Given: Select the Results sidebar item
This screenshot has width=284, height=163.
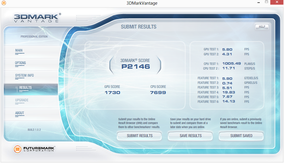Looking at the screenshot, I should click(25, 88).
